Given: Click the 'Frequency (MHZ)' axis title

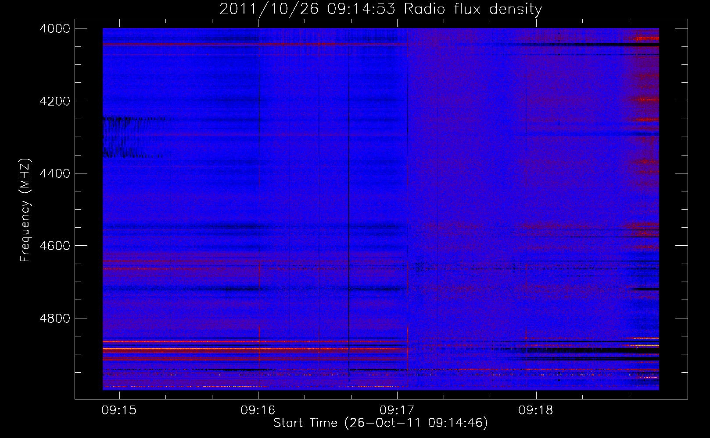Looking at the screenshot, I should [x=25, y=210].
